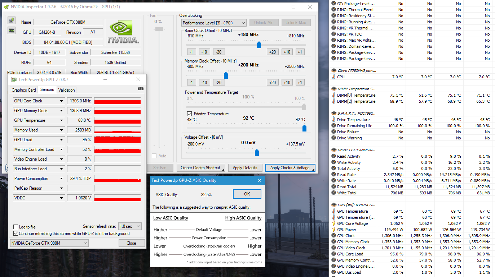The width and height of the screenshot is (495, 277).
Task: Click the gauge icon for RING: Thermal Event
Action: click(334, 10)
